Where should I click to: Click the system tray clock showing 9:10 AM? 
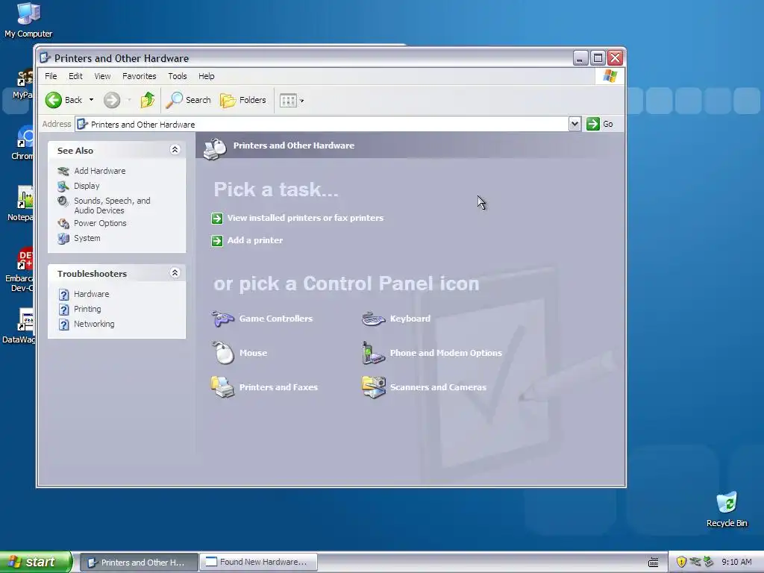coord(736,562)
